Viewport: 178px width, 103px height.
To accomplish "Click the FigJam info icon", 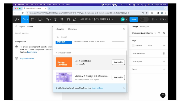I will (159, 33).
